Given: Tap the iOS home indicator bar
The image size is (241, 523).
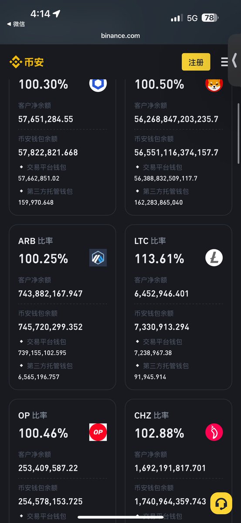Looking at the screenshot, I should click(120, 517).
